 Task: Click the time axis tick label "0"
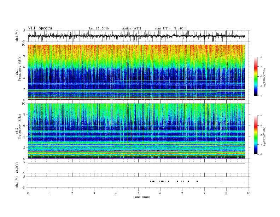[28, 193]
